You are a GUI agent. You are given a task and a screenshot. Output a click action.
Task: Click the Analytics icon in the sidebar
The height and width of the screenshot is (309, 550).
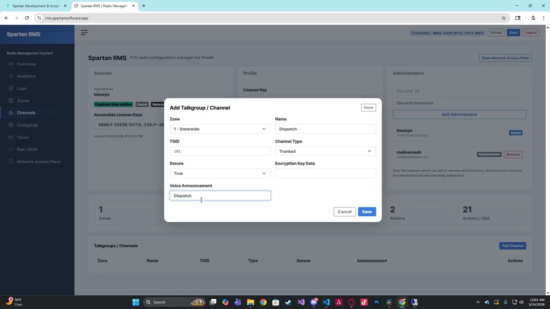pos(11,76)
